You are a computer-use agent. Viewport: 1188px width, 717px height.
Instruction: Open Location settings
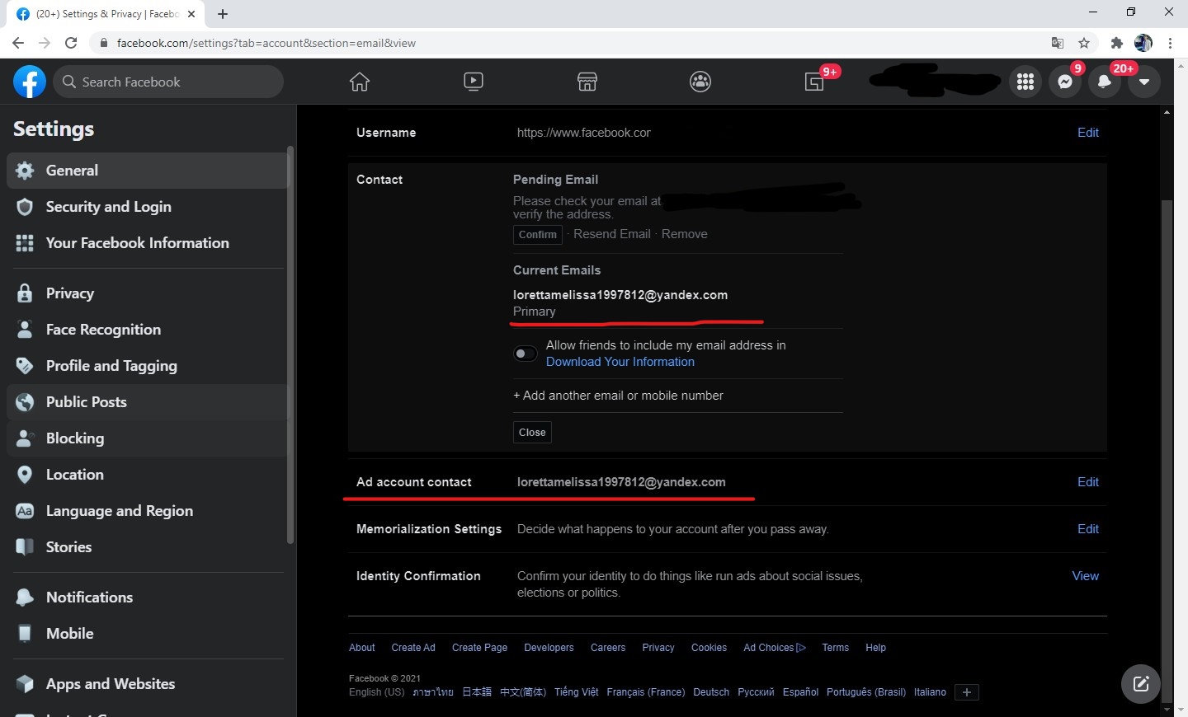click(x=147, y=475)
